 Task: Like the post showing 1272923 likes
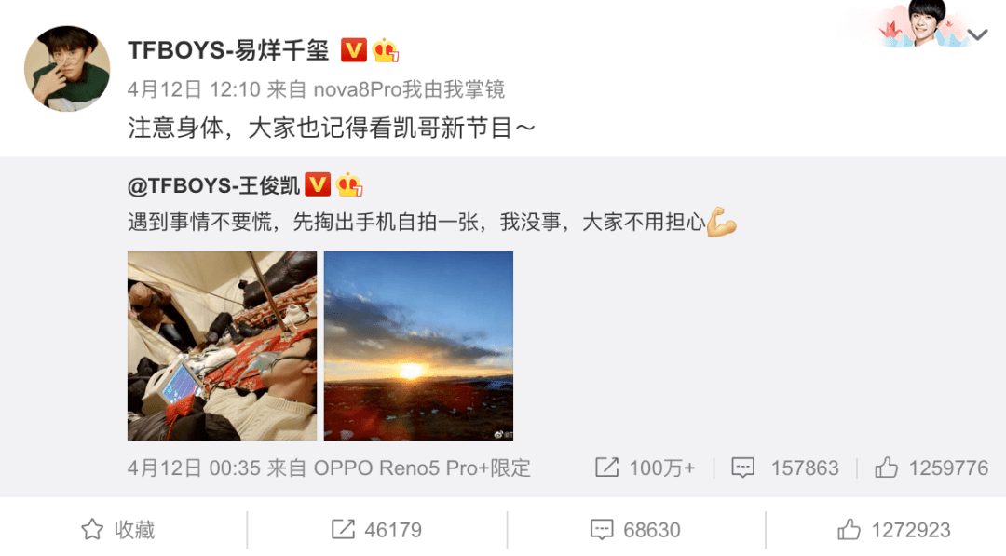tap(893, 530)
